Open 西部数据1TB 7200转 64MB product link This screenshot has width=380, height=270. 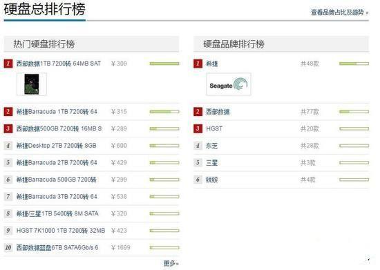(x=59, y=64)
